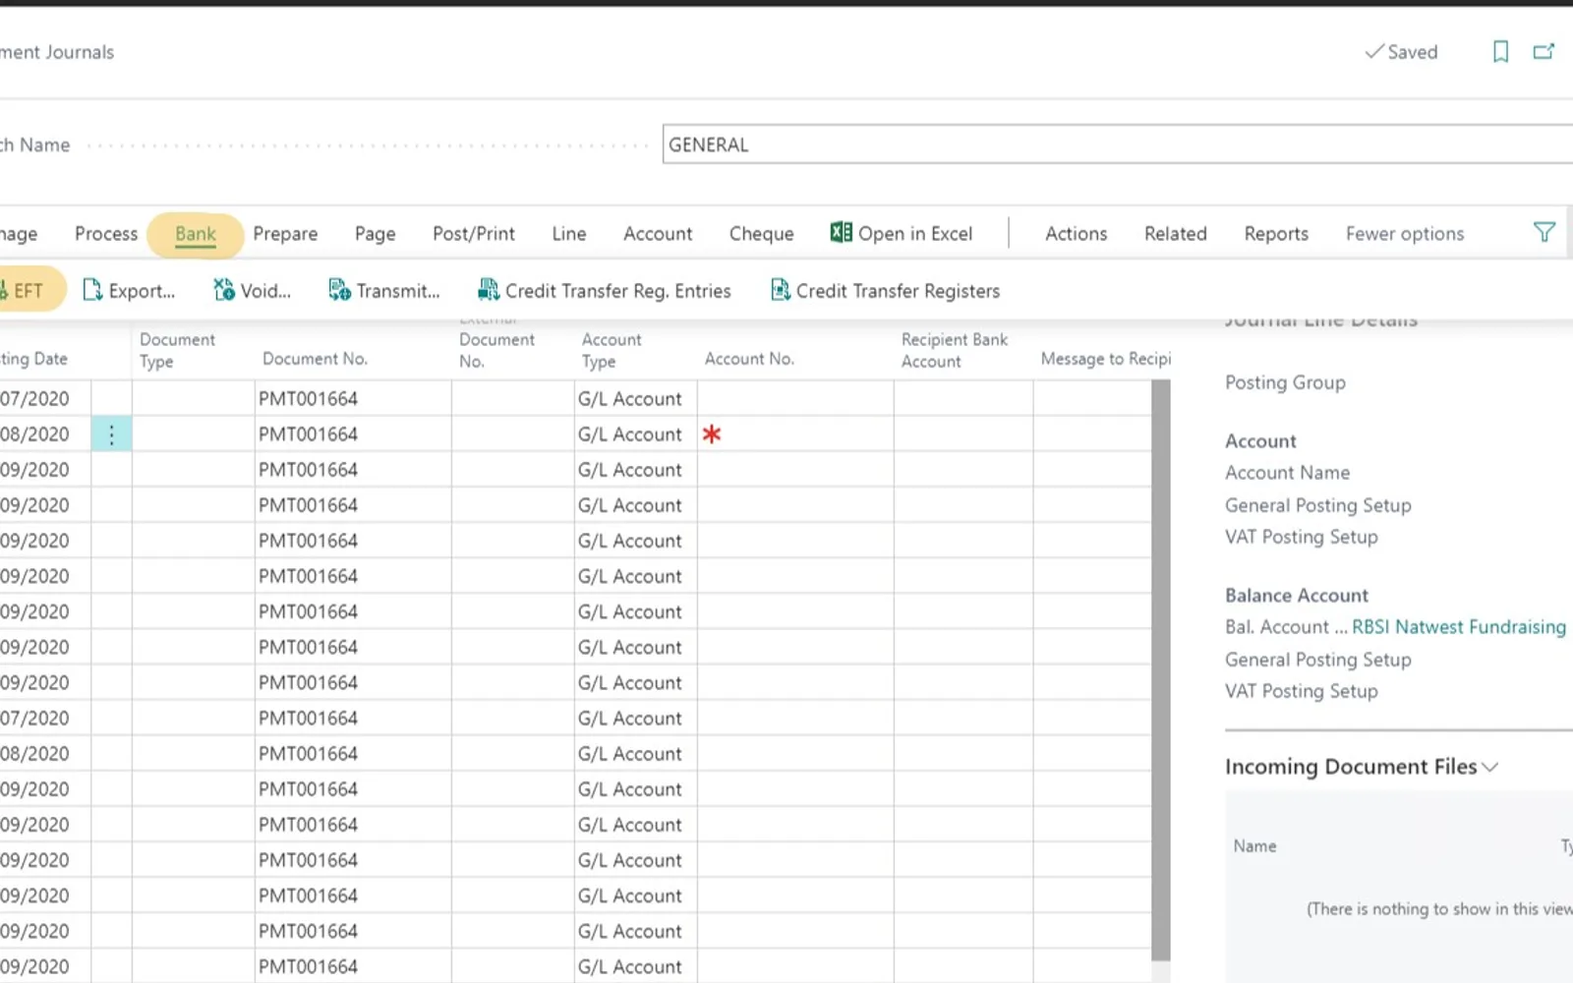Click the Export... action
Screen dimensions: 1573x983
point(129,291)
